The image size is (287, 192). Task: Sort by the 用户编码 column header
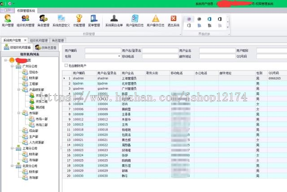tap(84, 73)
